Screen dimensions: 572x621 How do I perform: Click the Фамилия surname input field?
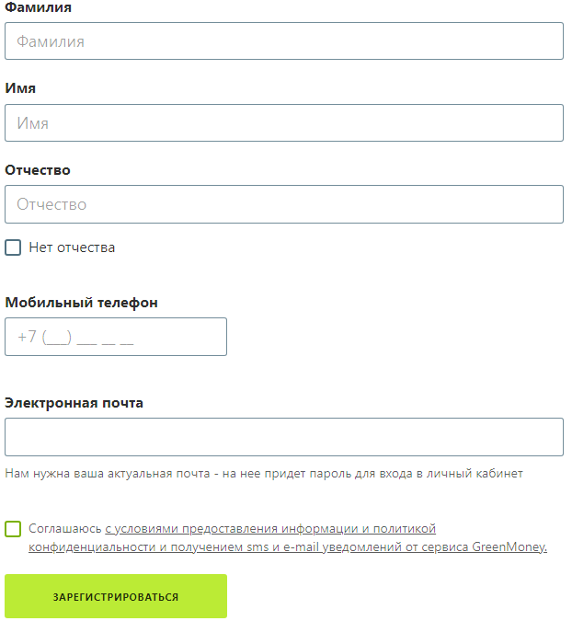click(284, 41)
